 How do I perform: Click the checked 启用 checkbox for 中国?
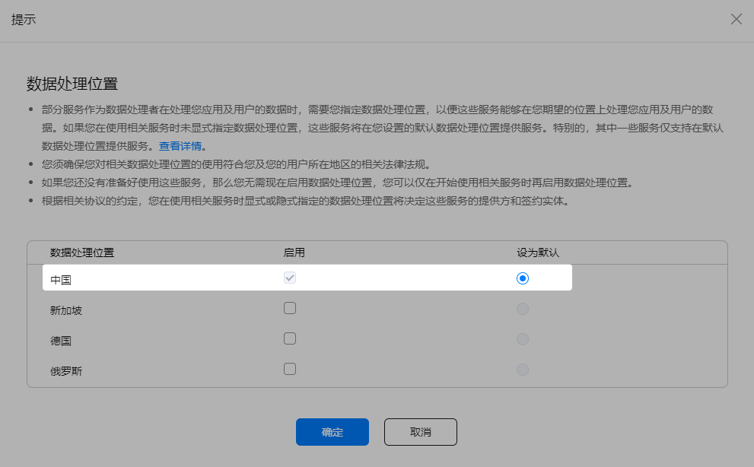(290, 278)
